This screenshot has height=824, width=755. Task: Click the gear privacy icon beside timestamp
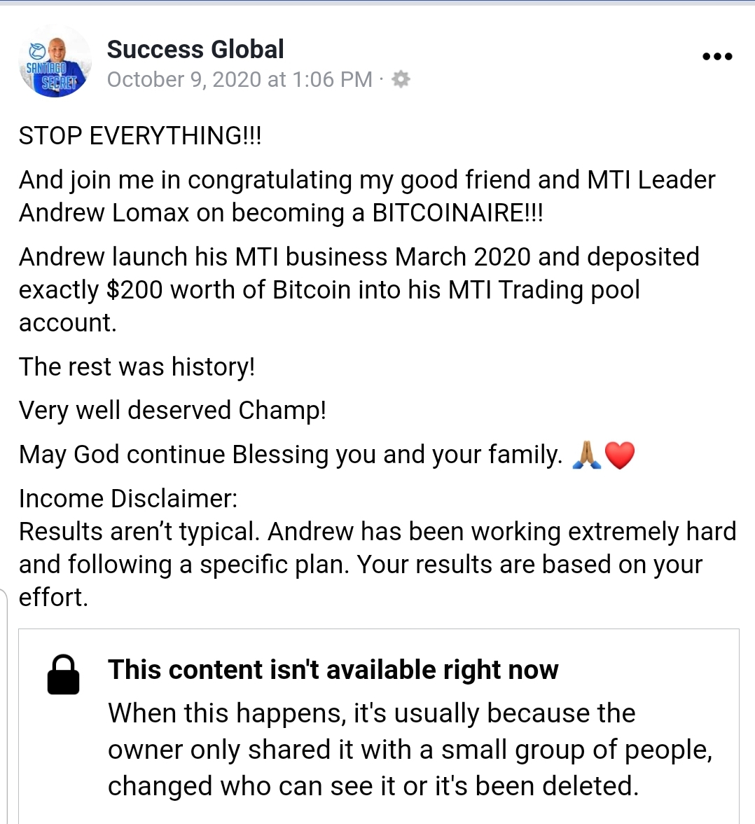[x=401, y=79]
